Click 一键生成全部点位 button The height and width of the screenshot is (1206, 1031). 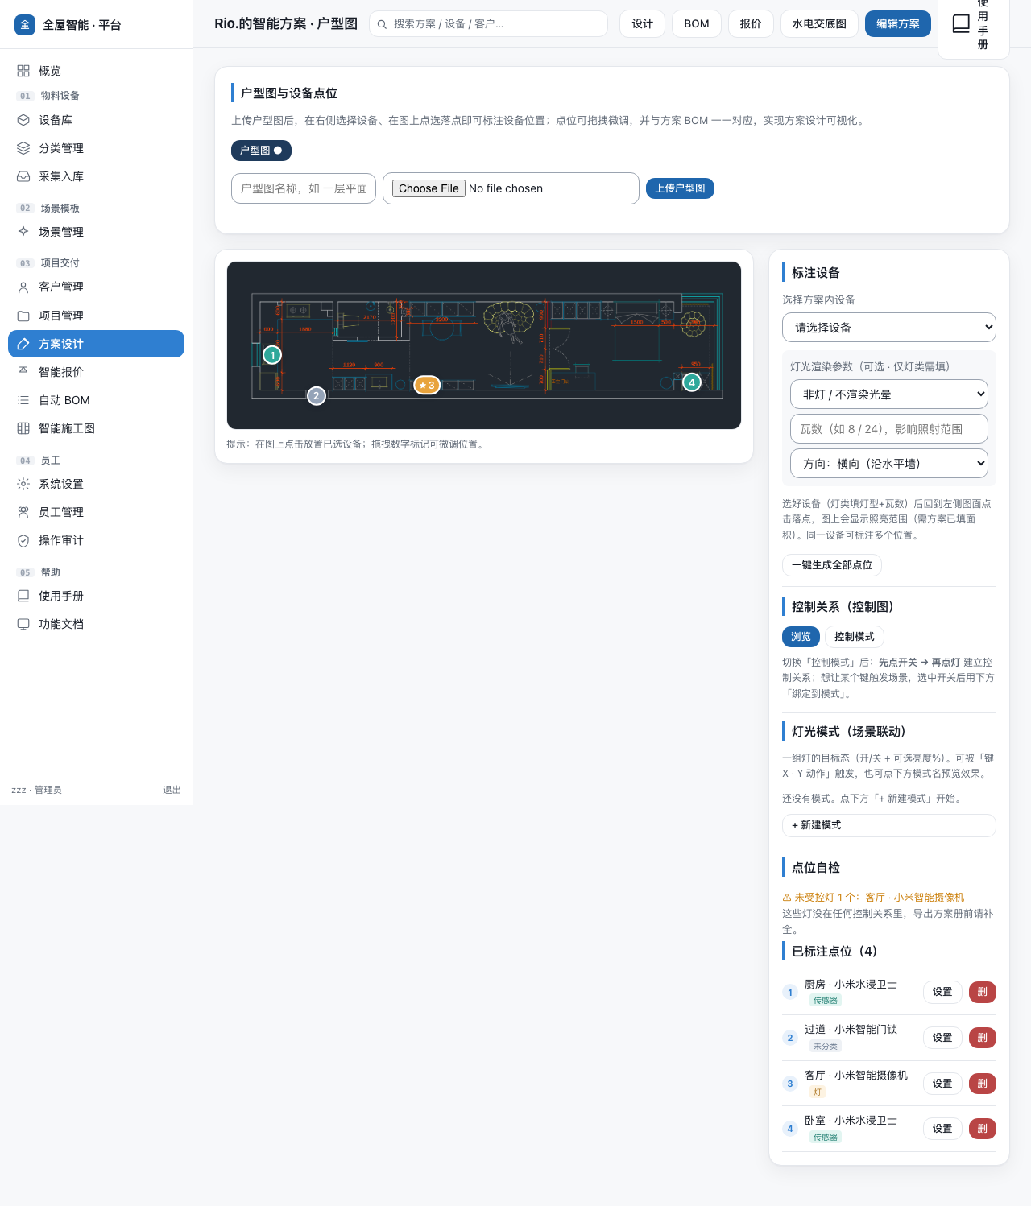pos(832,565)
